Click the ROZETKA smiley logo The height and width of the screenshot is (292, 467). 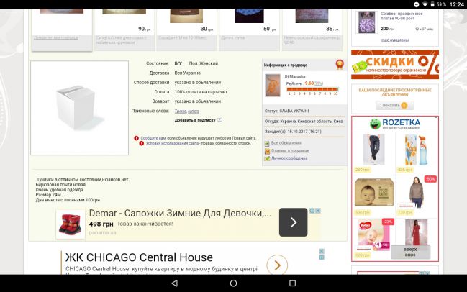click(x=376, y=123)
